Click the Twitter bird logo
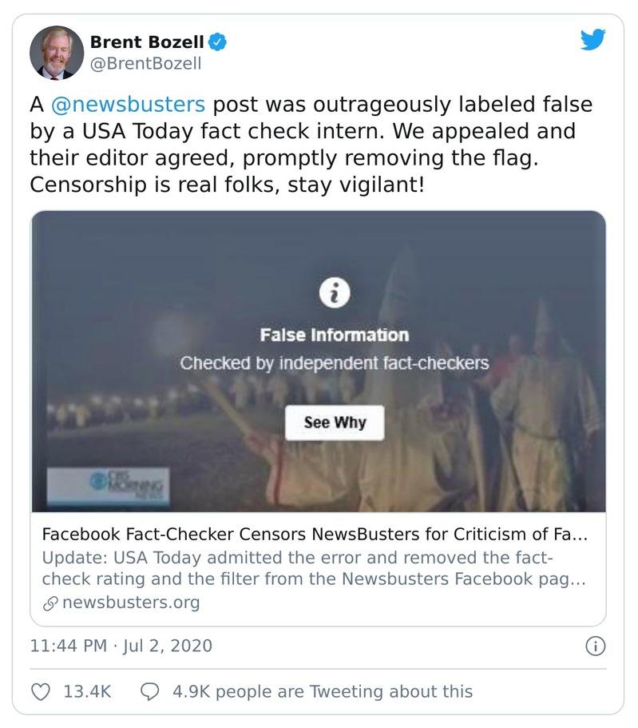The height and width of the screenshot is (728, 638). point(592,40)
